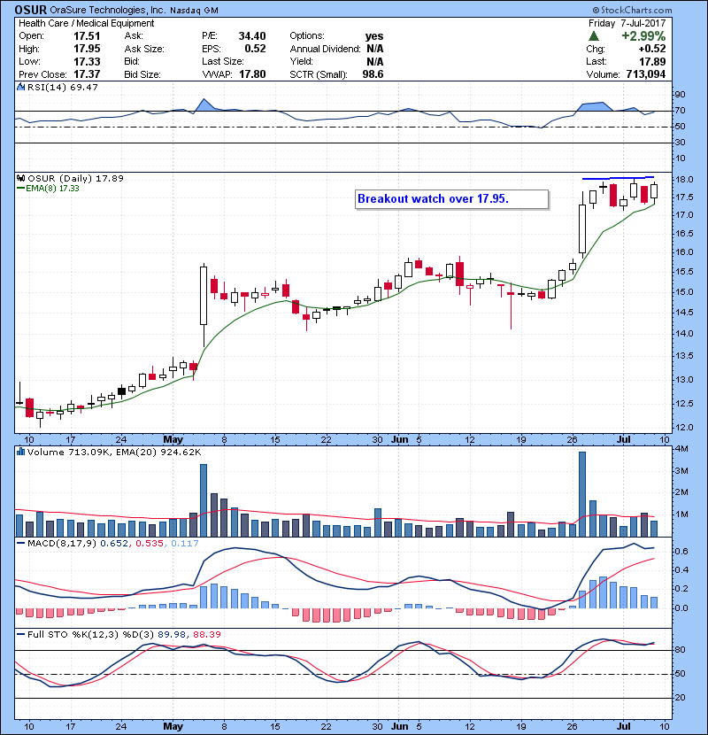
Task: Click the Open price 17.51
Action: point(87,36)
